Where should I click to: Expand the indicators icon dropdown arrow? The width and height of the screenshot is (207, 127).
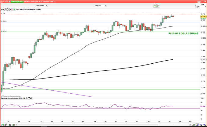[159, 6]
